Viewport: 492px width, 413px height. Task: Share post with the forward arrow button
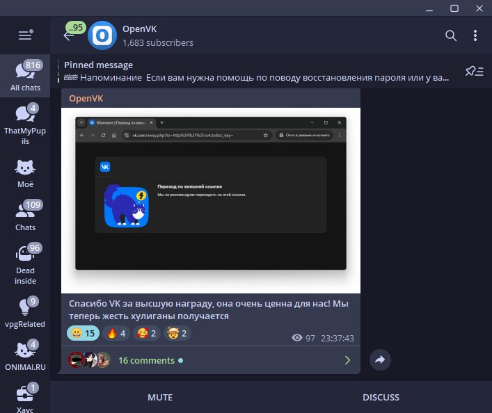(380, 360)
